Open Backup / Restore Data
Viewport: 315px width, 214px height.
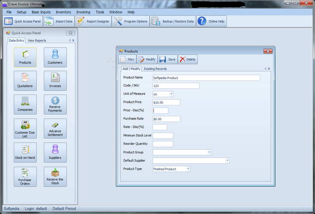(x=173, y=21)
